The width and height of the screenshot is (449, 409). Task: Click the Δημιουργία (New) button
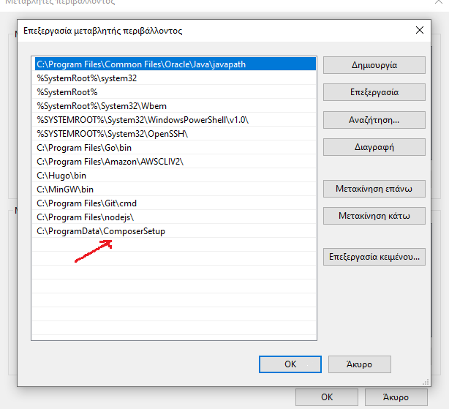[x=374, y=65]
